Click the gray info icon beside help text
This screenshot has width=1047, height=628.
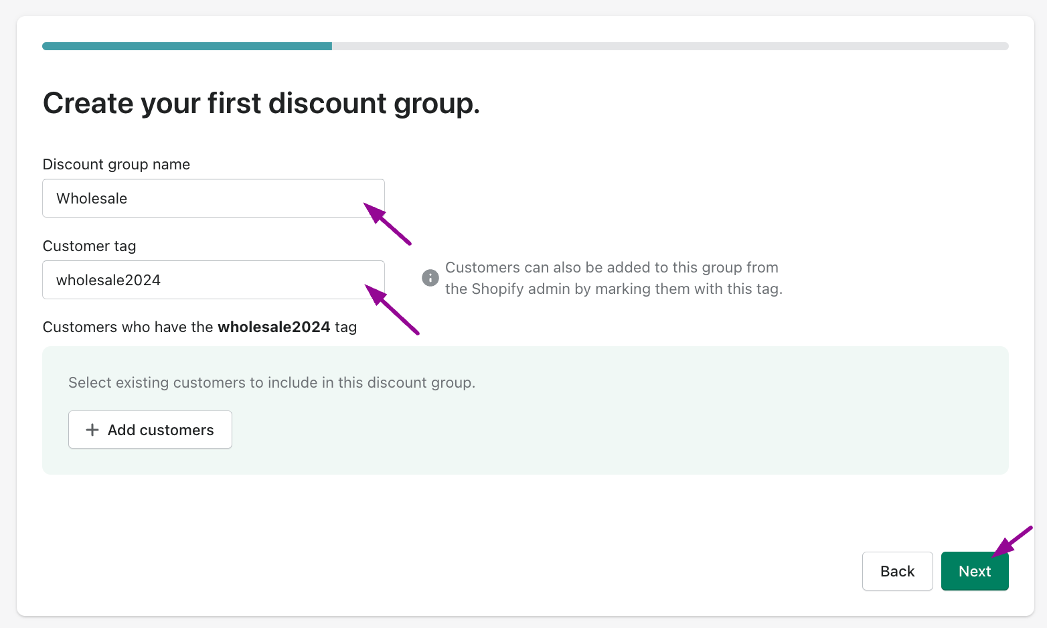click(430, 278)
